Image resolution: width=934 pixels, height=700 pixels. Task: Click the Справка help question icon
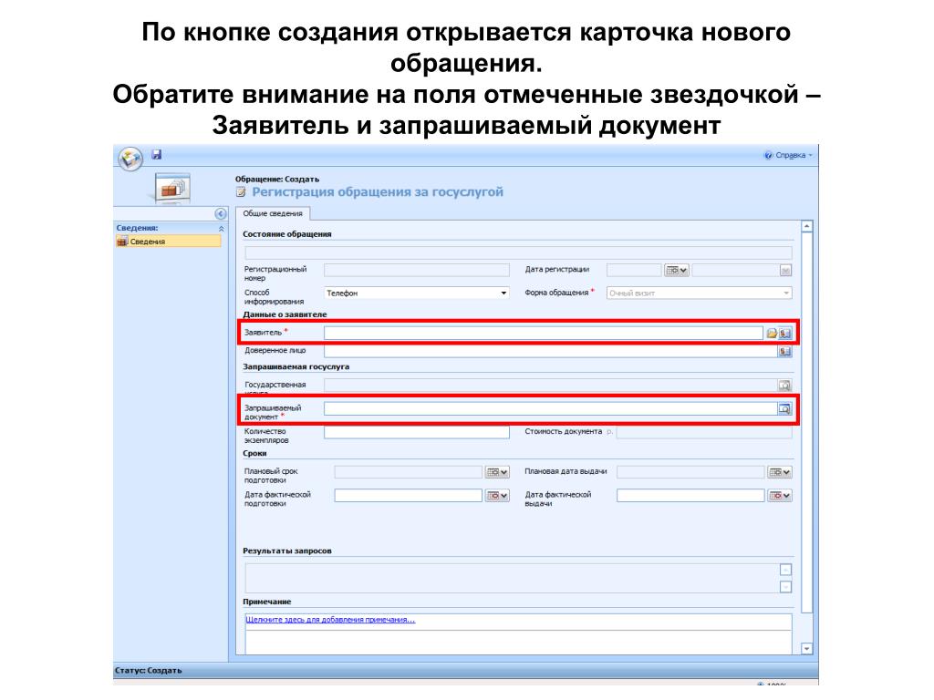768,155
